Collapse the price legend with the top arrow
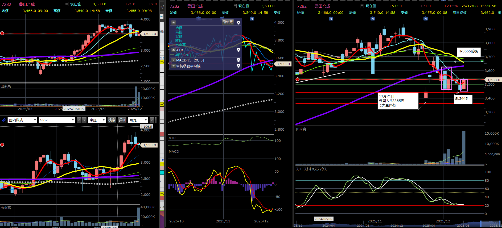Viewport: 502px width, 228px height. click(174, 23)
